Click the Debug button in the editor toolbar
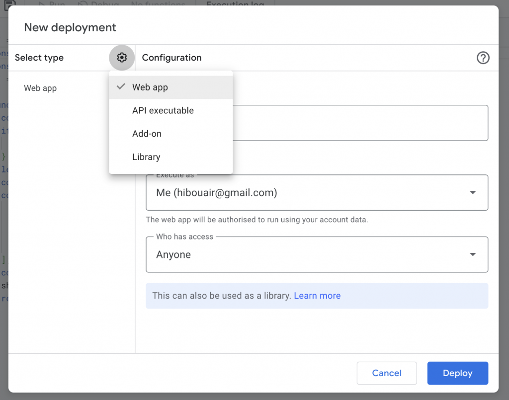The image size is (509, 400). 98,4
